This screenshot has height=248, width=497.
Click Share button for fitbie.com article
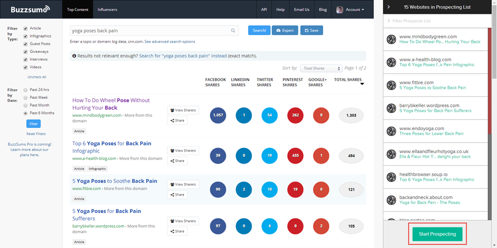coord(177,195)
